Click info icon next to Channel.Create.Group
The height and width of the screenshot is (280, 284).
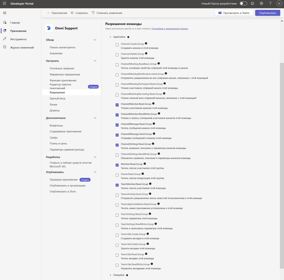[146, 43]
